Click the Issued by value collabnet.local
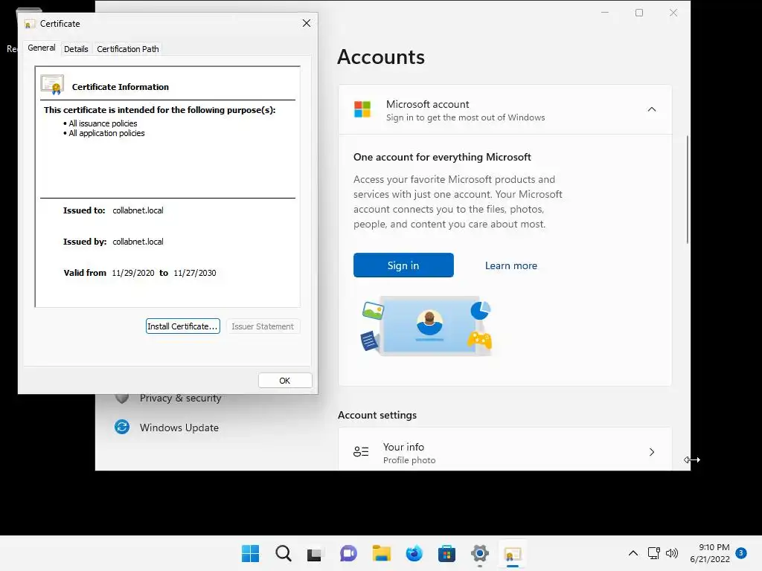Image resolution: width=762 pixels, height=571 pixels. point(138,242)
